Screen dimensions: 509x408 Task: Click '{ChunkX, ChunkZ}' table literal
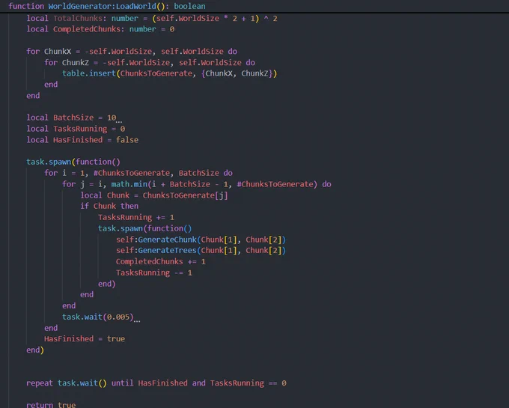[237, 73]
